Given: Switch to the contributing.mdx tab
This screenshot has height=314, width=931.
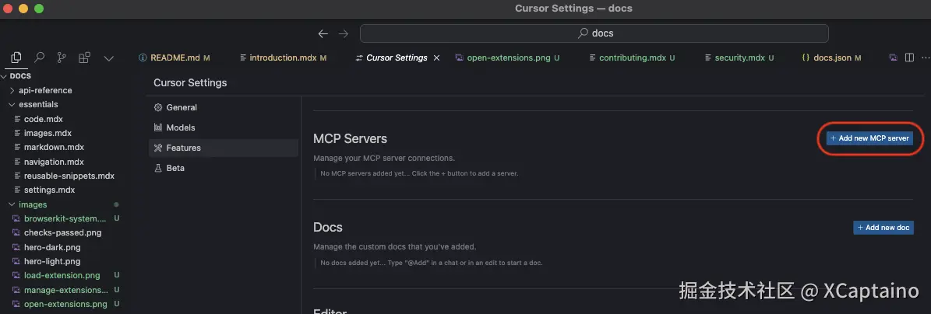Looking at the screenshot, I should pyautogui.click(x=633, y=58).
